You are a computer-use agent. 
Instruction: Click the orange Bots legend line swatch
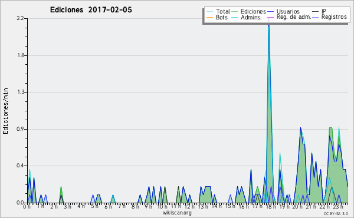tap(210, 17)
